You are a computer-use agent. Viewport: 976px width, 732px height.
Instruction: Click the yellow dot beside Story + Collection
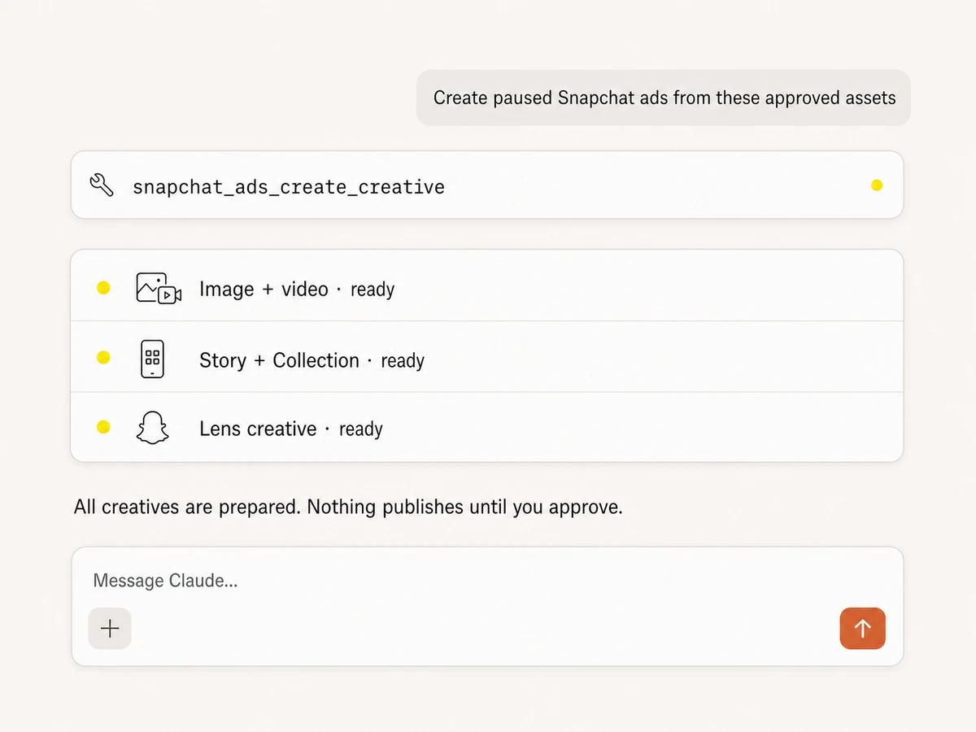pos(103,358)
